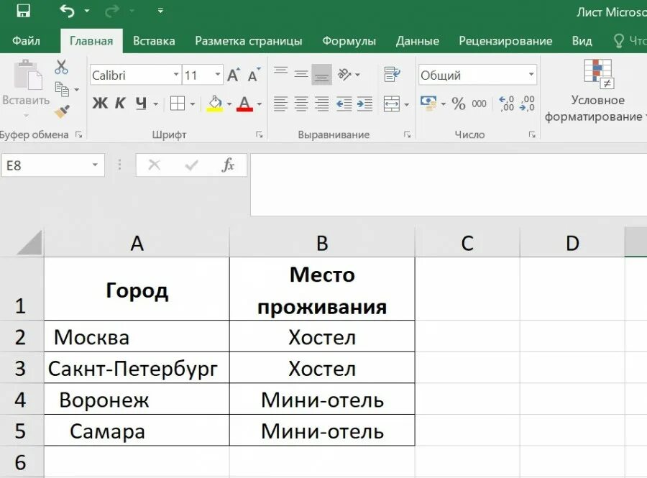Click the Save floppy disk icon
The width and height of the screenshot is (647, 478).
coord(23,11)
